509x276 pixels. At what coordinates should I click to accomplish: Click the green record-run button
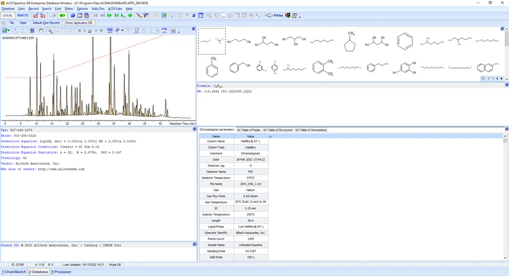point(62,15)
